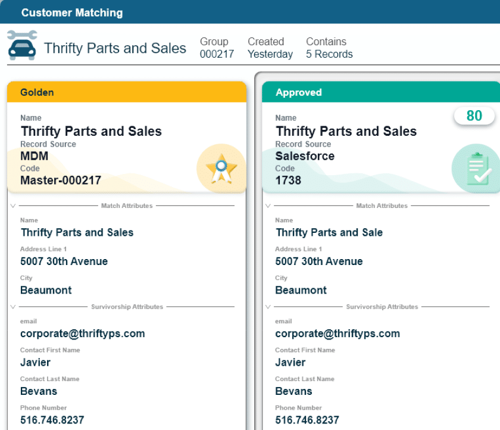Click the Approved phone number 516.746.8237
This screenshot has height=430, width=500.
tap(307, 420)
